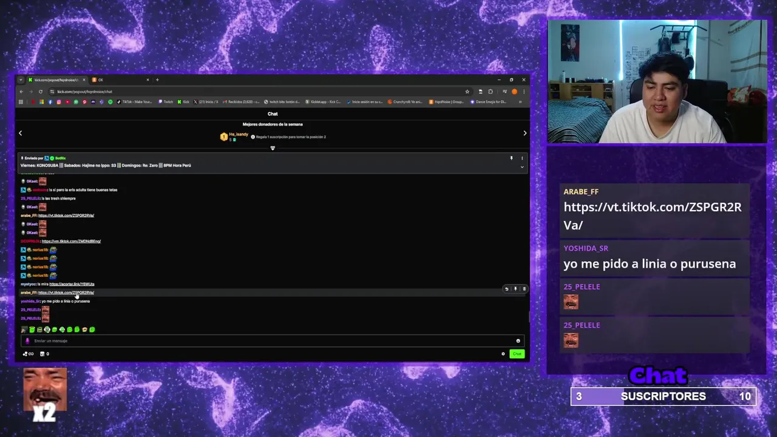Delete the hovered arabe_FF chat message
Image resolution: width=777 pixels, height=437 pixels.
point(524,289)
